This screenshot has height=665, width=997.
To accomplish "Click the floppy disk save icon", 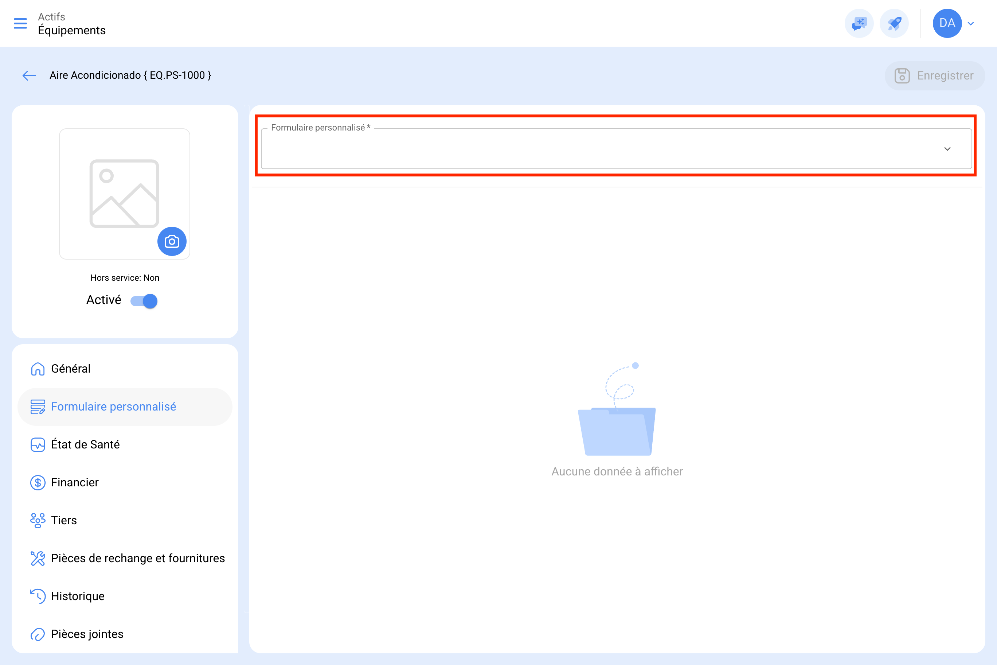I will (902, 75).
